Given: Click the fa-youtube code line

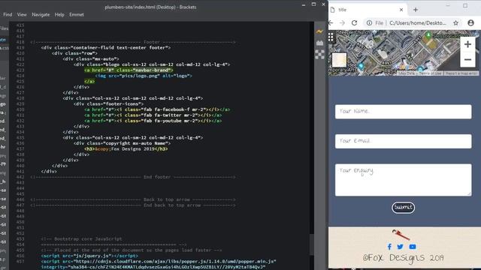Looking at the screenshot, I should coord(153,121).
